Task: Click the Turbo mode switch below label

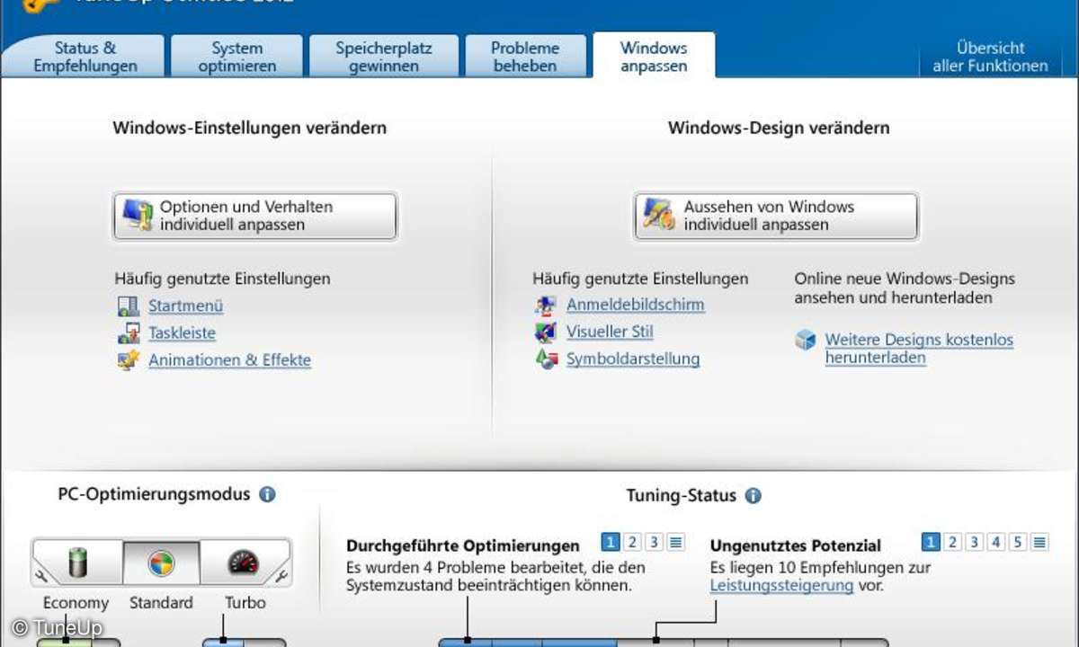Action: (244, 643)
